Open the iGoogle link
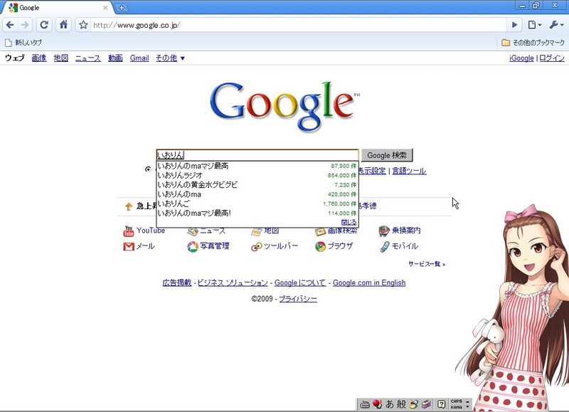 [x=521, y=58]
